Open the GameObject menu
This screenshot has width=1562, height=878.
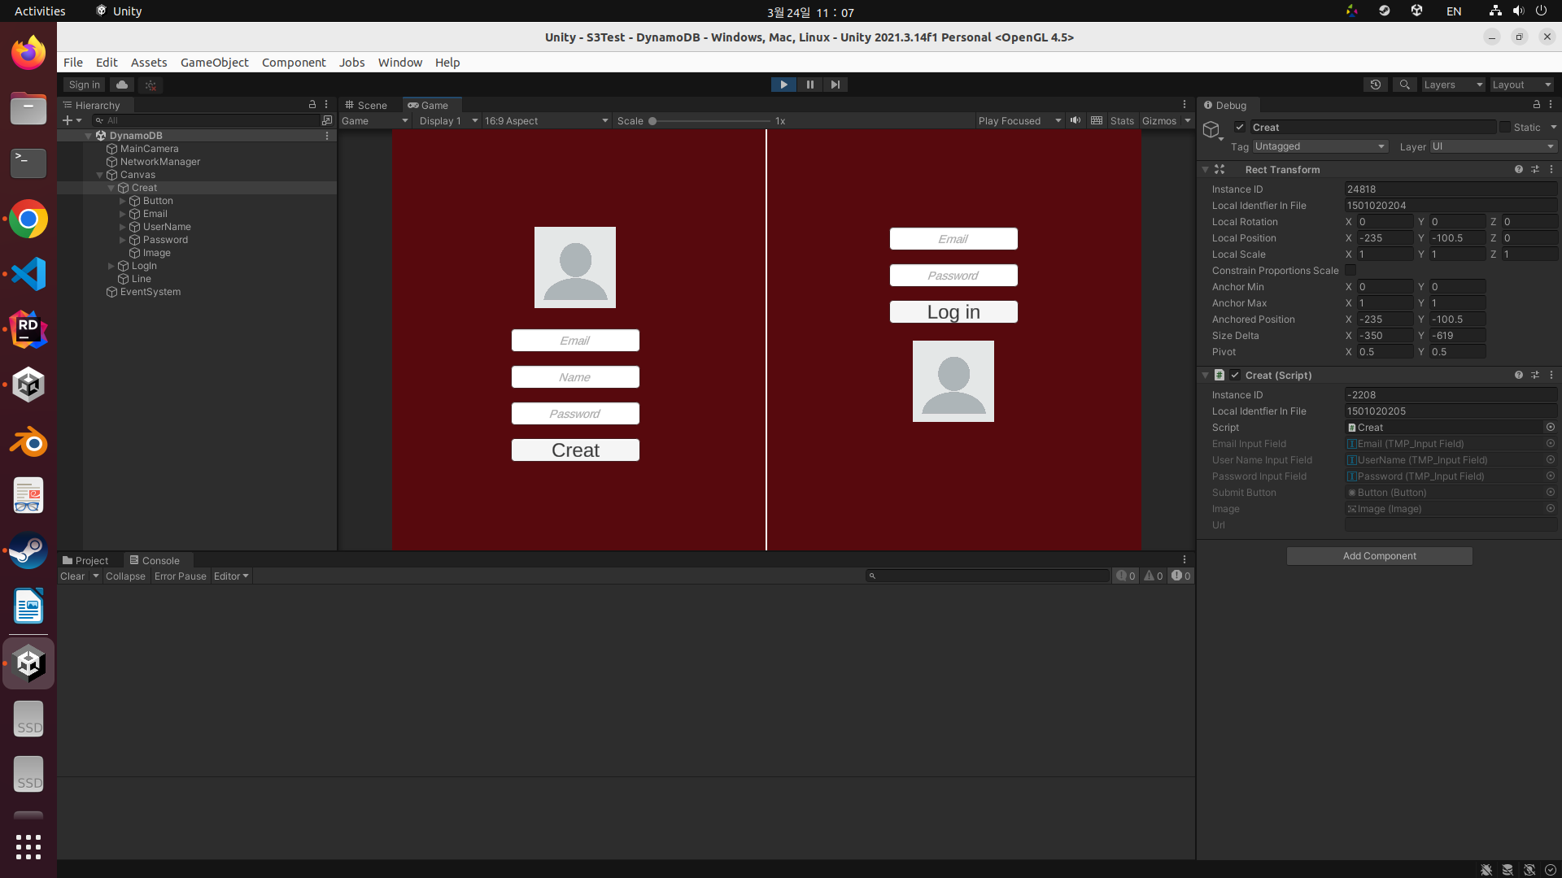[x=215, y=63]
